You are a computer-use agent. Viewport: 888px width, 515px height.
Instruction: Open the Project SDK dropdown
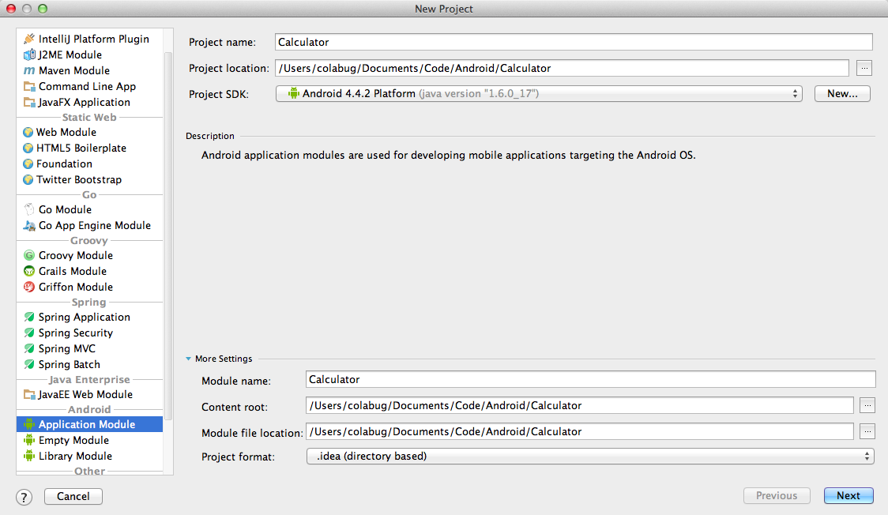(539, 93)
